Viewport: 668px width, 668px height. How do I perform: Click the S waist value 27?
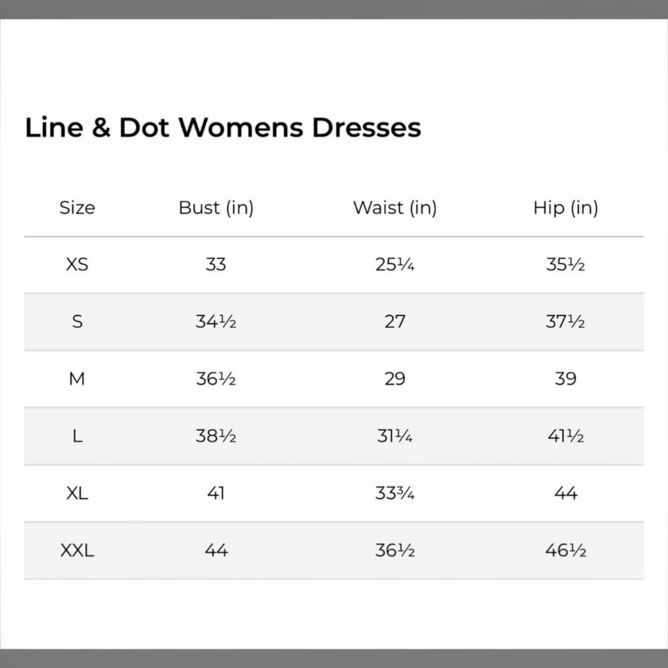point(395,322)
